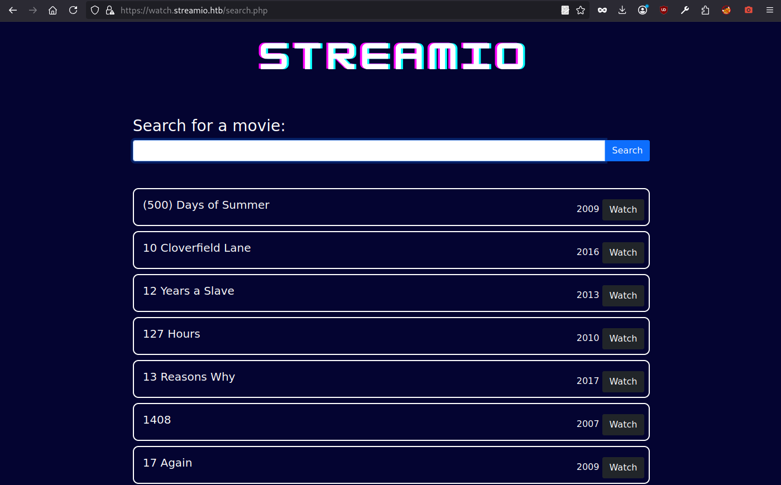Image resolution: width=781 pixels, height=485 pixels.
Task: Watch 10 Cloverfield Lane
Action: coord(623,253)
